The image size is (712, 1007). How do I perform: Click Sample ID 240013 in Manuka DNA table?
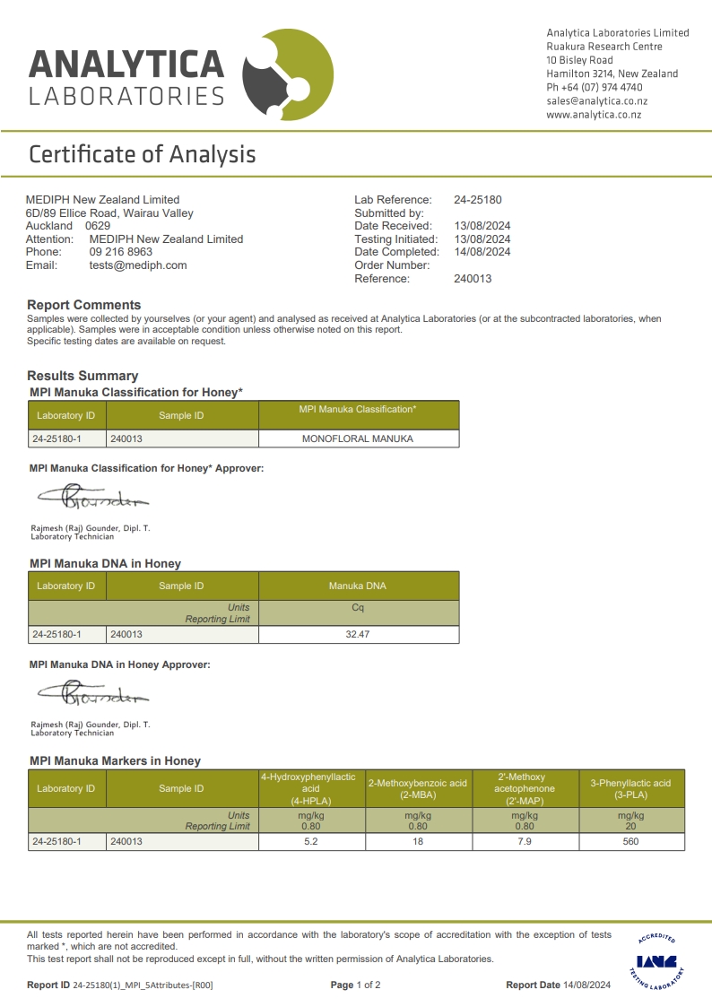tap(182, 634)
